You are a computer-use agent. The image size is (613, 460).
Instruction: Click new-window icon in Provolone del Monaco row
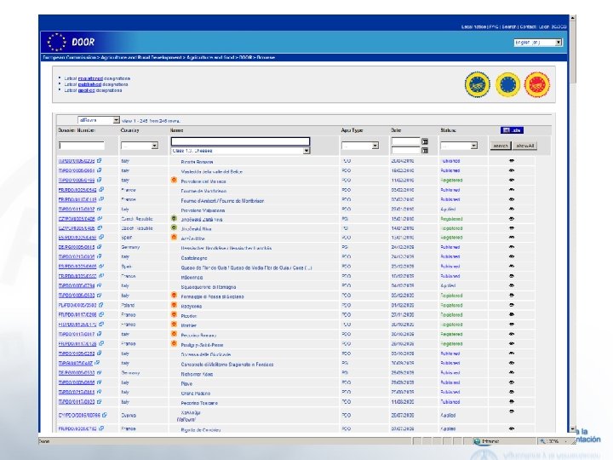pos(100,180)
